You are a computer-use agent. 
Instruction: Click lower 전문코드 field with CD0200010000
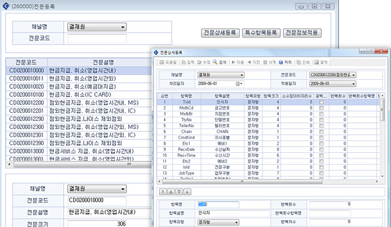click(x=97, y=200)
